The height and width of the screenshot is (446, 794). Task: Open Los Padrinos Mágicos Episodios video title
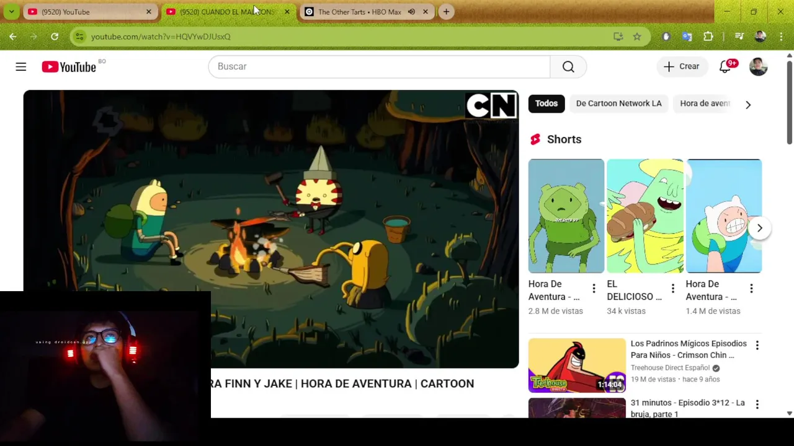689,349
